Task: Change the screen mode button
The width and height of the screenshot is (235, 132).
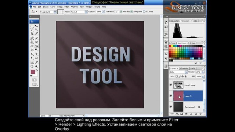Action: click(34, 84)
